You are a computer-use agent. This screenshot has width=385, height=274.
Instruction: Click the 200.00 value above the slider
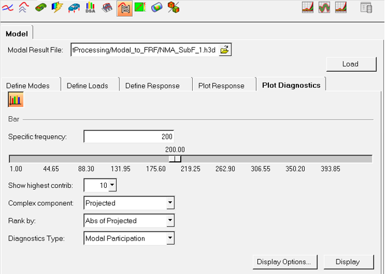pos(175,150)
